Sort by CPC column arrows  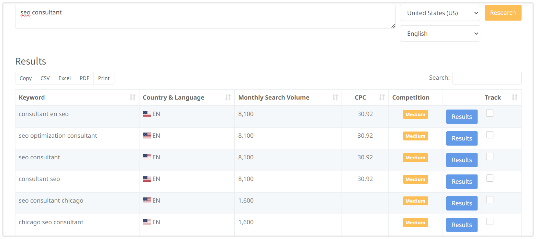382,98
